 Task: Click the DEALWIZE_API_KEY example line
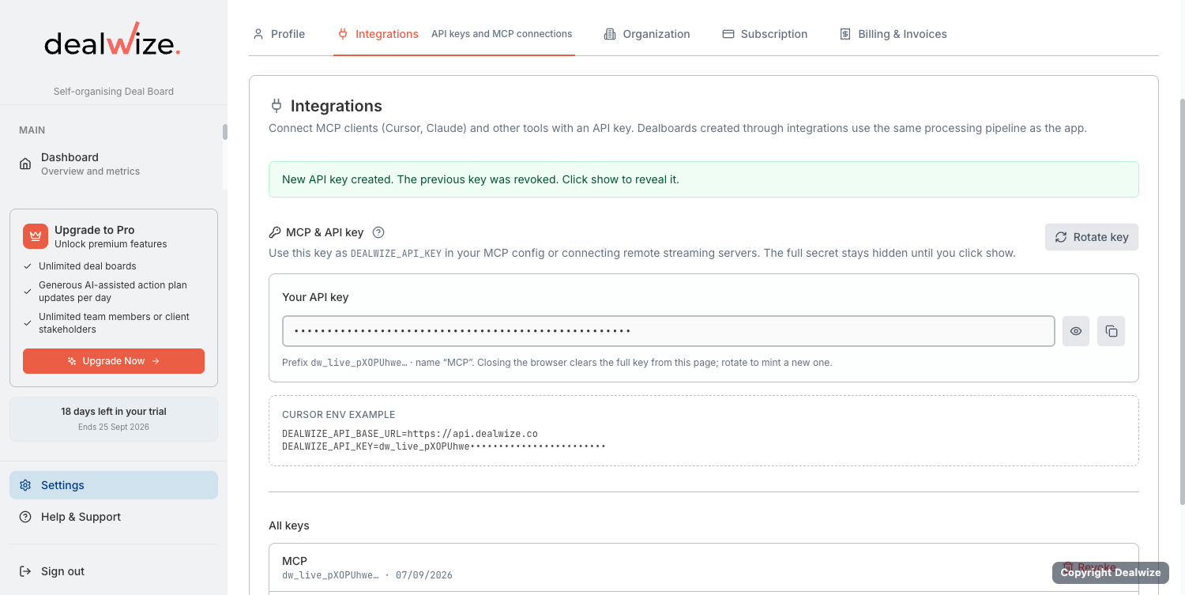pos(444,446)
